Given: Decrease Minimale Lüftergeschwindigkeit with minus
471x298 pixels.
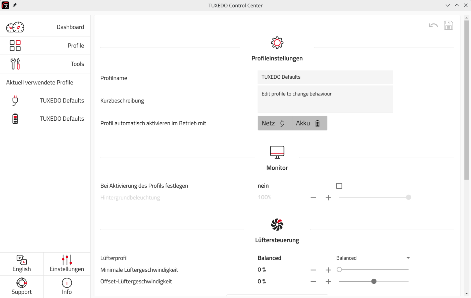Looking at the screenshot, I should [x=313, y=270].
